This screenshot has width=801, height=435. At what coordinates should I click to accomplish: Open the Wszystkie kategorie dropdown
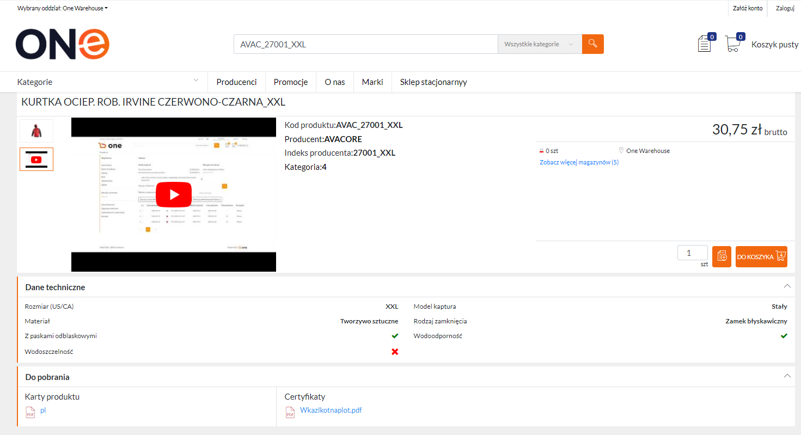[539, 44]
